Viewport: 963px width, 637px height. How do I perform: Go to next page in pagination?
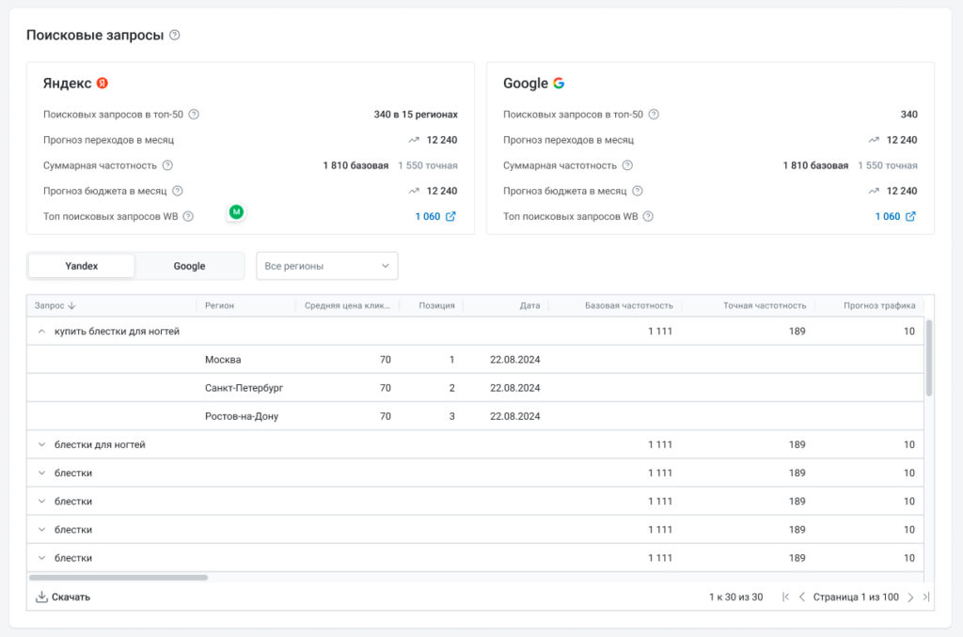[x=910, y=597]
